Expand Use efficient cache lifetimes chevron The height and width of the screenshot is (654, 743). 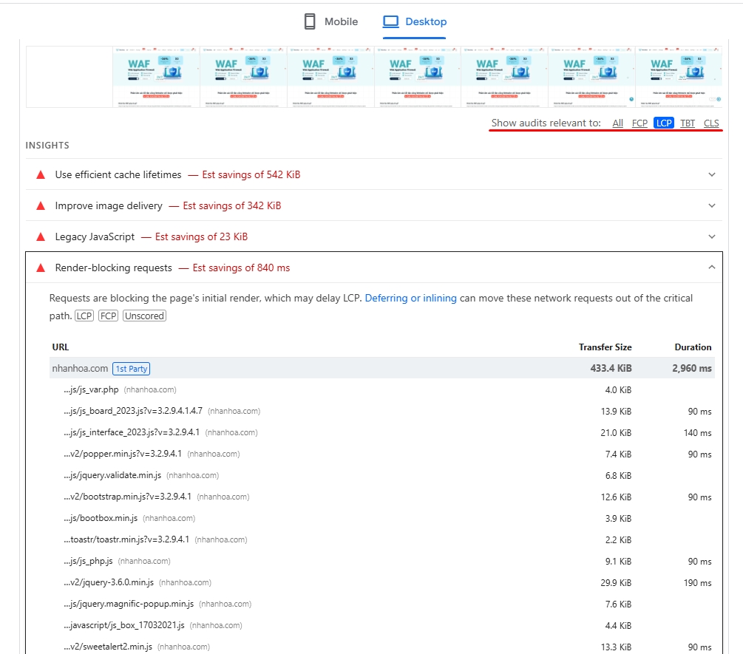coord(712,174)
